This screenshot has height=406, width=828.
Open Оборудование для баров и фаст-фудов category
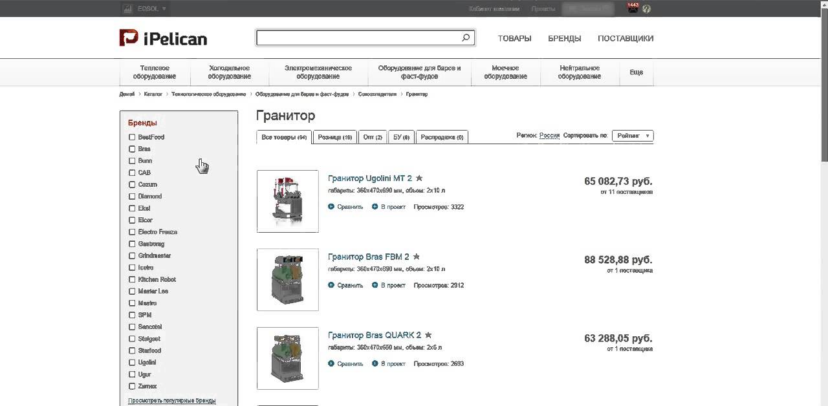click(x=420, y=72)
